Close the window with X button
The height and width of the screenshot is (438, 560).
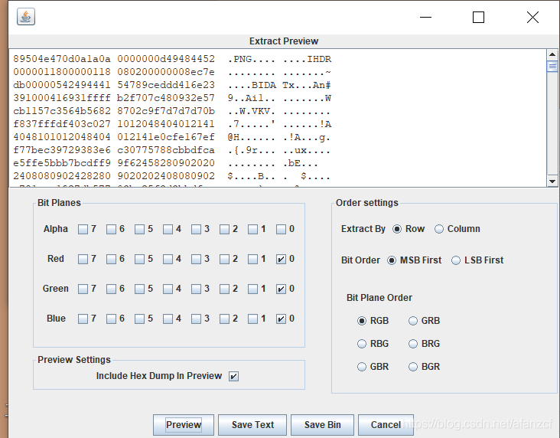pos(532,17)
